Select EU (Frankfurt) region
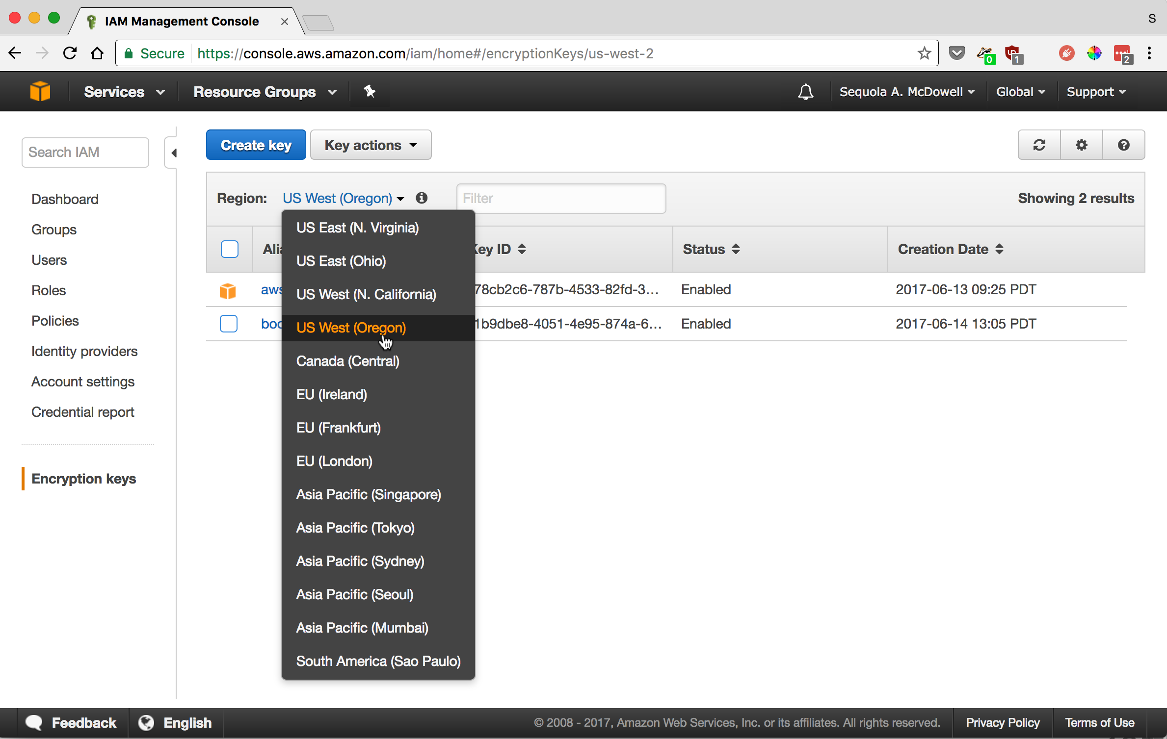The width and height of the screenshot is (1167, 739). tap(378, 428)
